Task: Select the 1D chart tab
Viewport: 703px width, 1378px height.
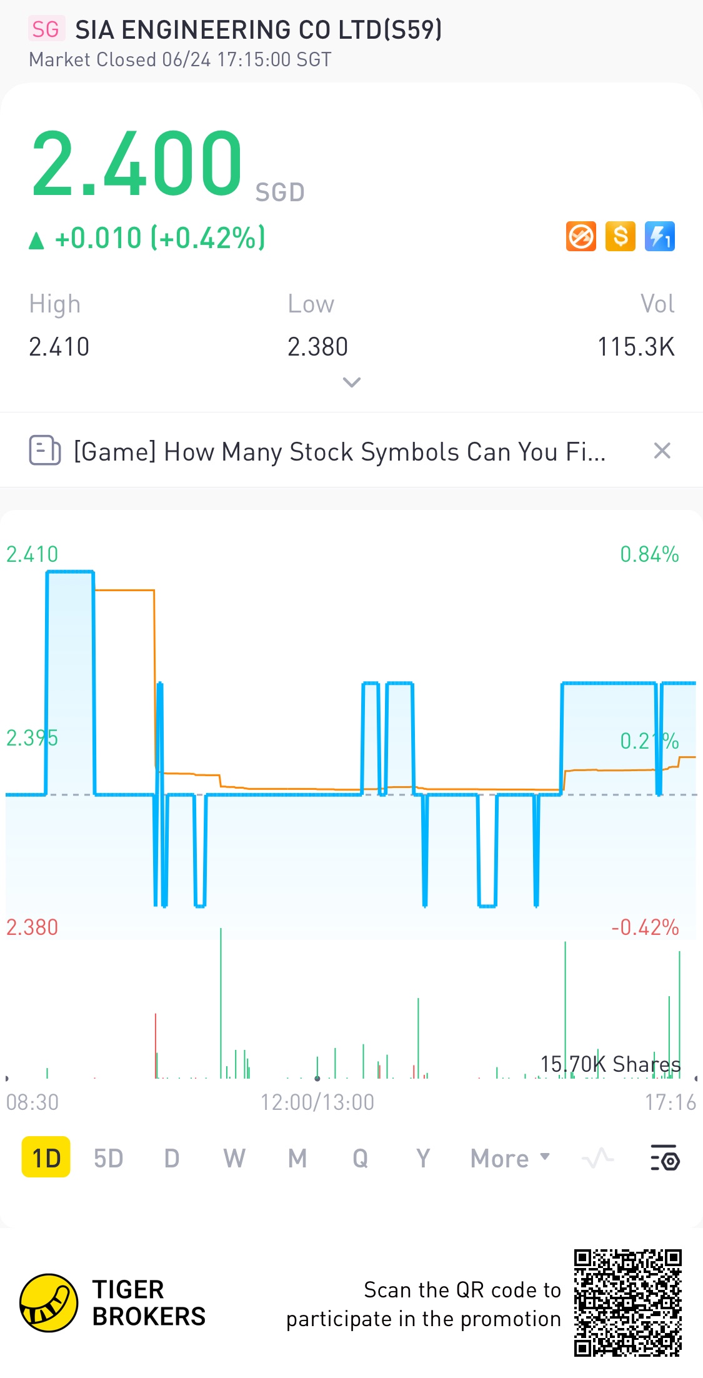Action: [x=46, y=1158]
